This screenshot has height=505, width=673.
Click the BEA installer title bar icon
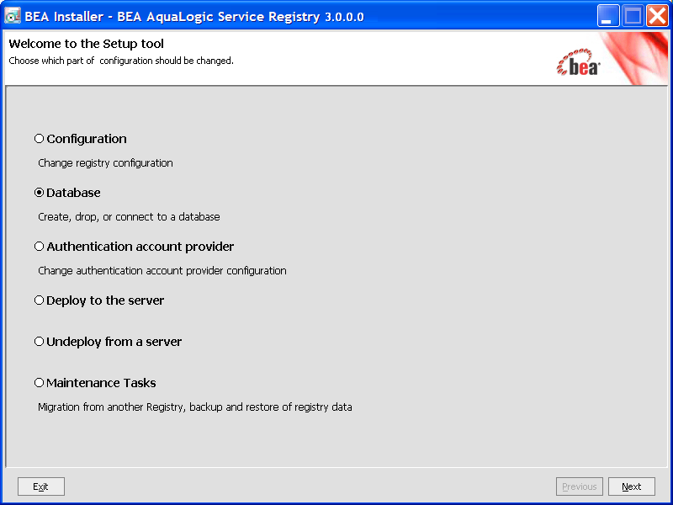(x=13, y=16)
